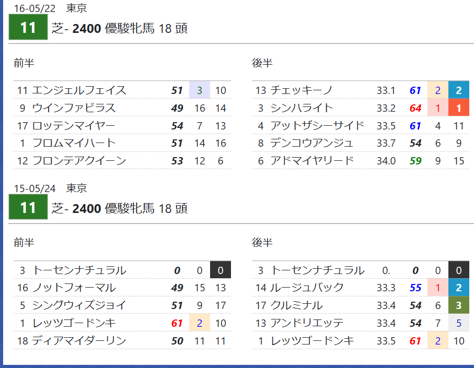
Task: Click highlighted popularity 3 for エンジェルフェイス
Action: (200, 90)
